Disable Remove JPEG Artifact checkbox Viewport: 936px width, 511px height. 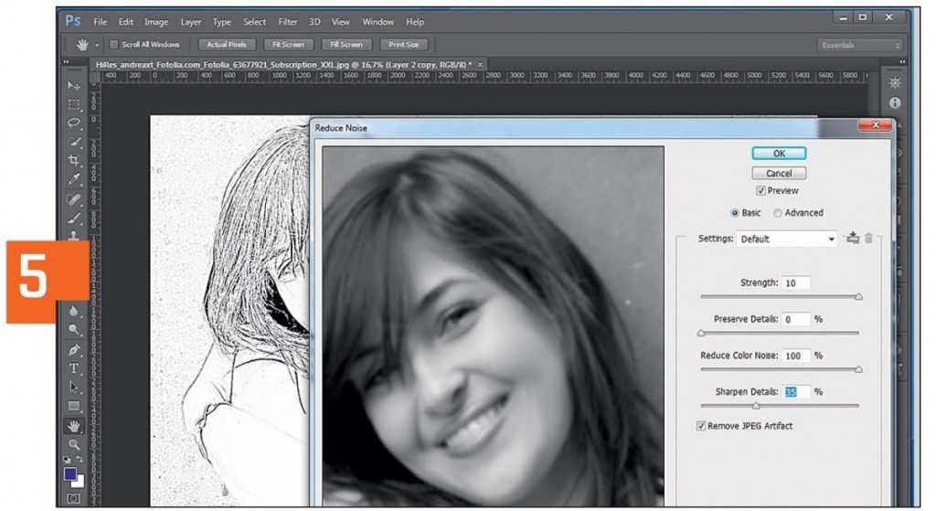pyautogui.click(x=701, y=426)
